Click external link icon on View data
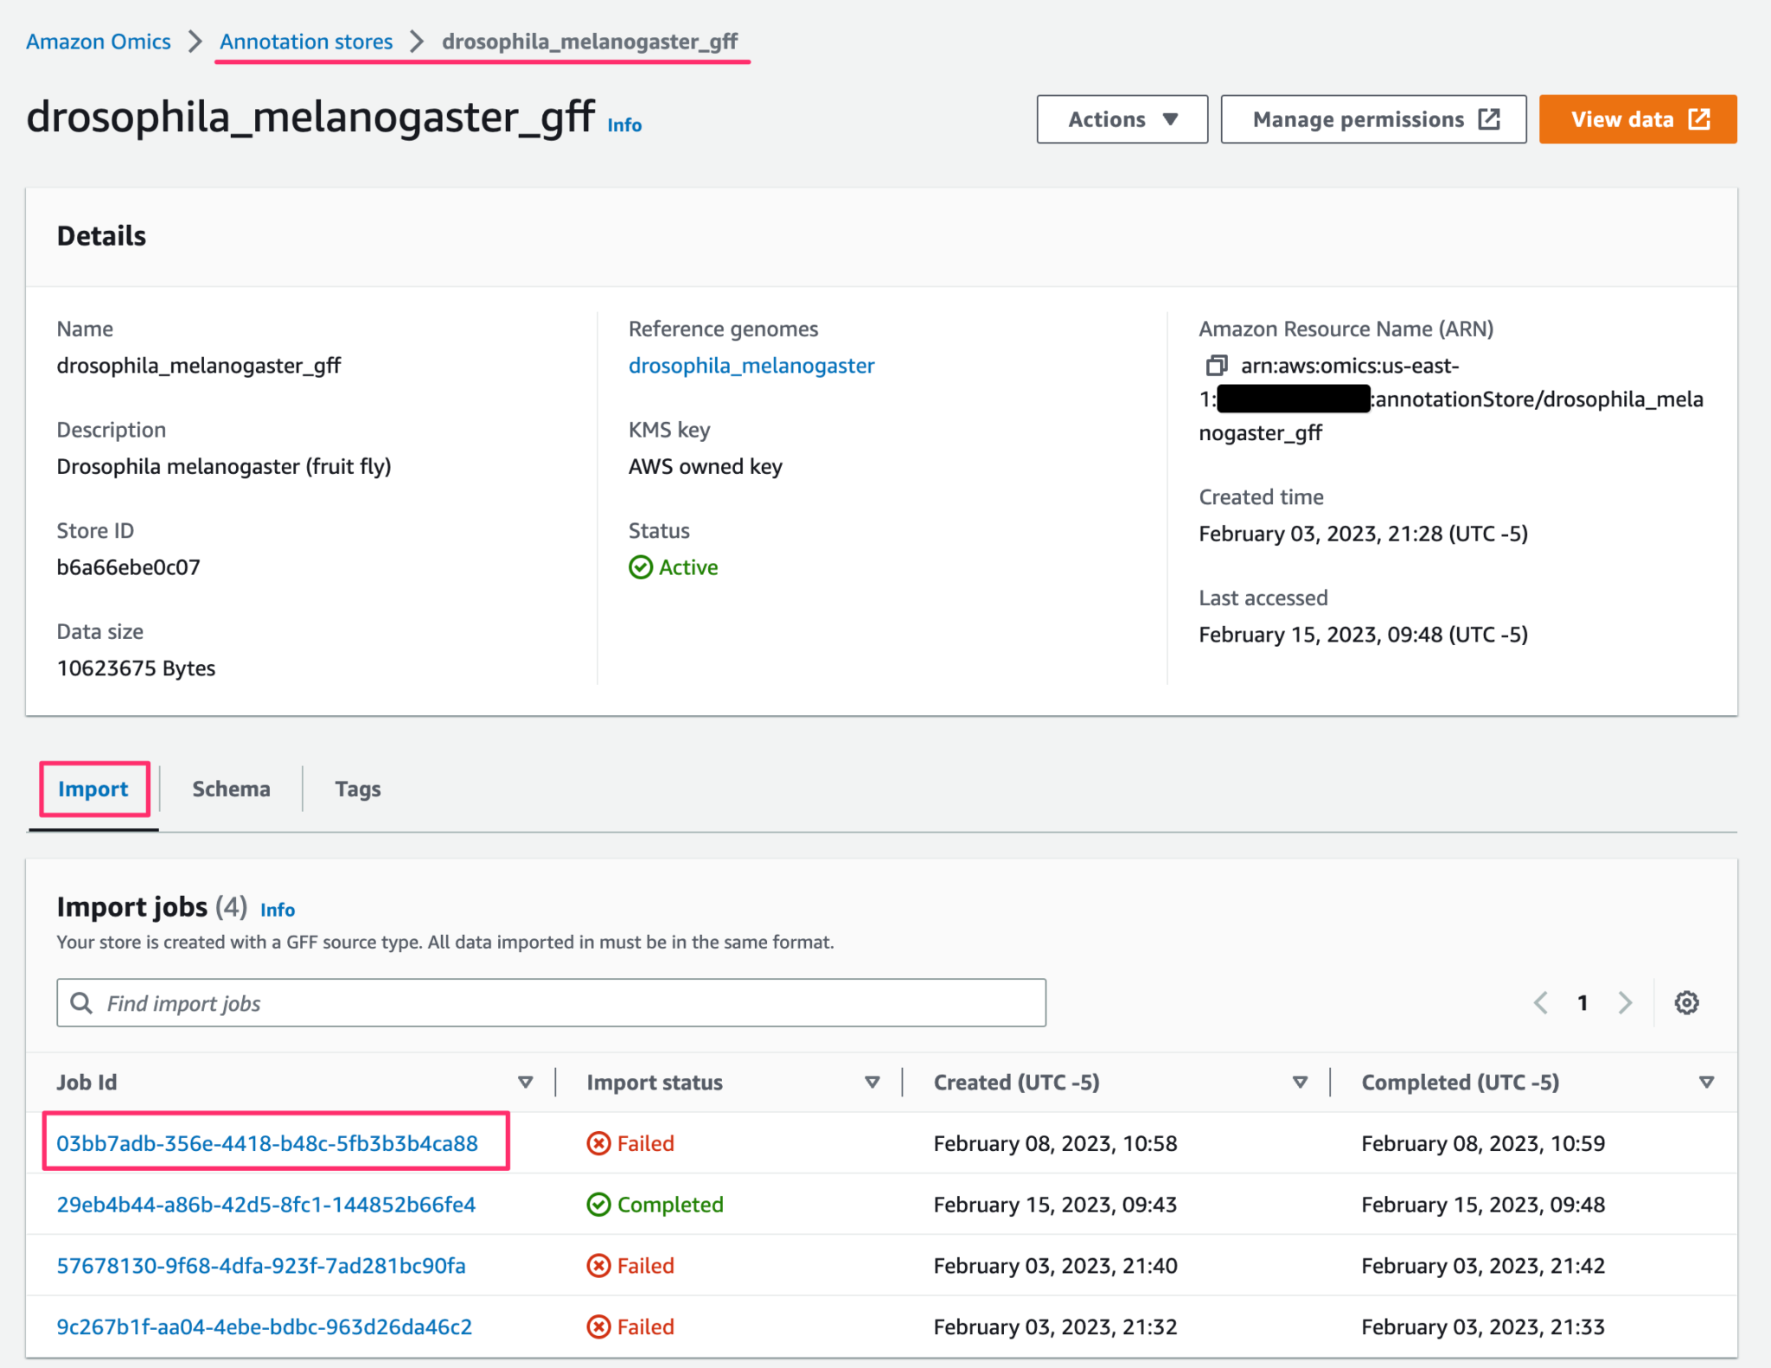1771x1368 pixels. coord(1699,119)
